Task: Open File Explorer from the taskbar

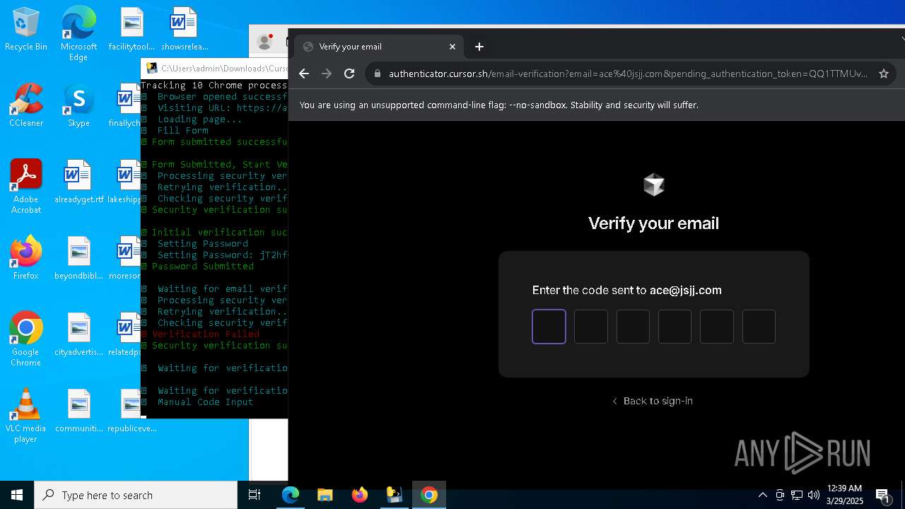Action: click(325, 495)
